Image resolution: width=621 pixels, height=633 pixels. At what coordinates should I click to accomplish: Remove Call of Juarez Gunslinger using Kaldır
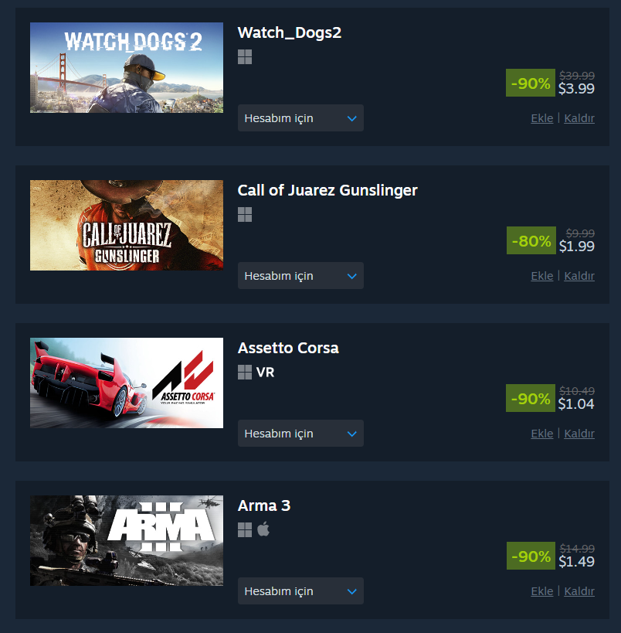pyautogui.click(x=579, y=276)
